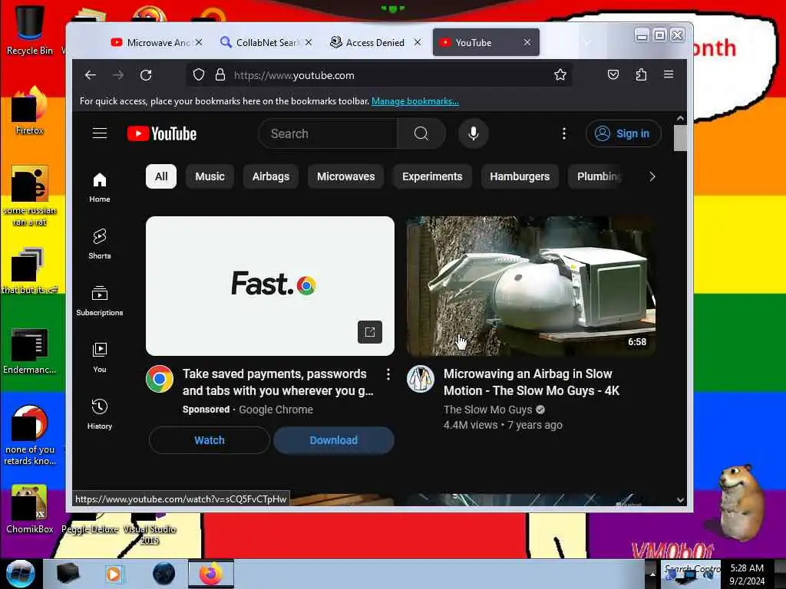The width and height of the screenshot is (786, 589).
Task: Click the Firefox icon in the taskbar
Action: 211,574
